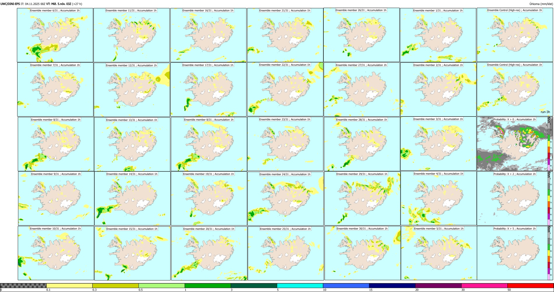Pick the navy 15–20 legend swatch
This screenshot has width=554, height=292.
[392, 286]
